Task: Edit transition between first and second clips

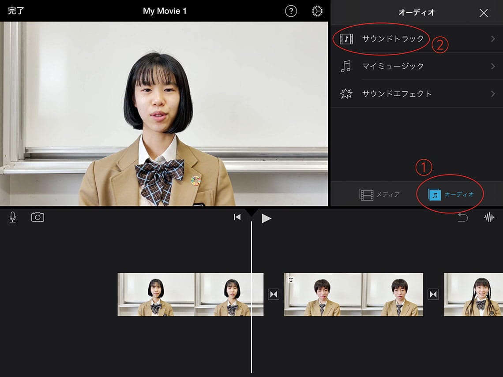Action: coord(274,294)
